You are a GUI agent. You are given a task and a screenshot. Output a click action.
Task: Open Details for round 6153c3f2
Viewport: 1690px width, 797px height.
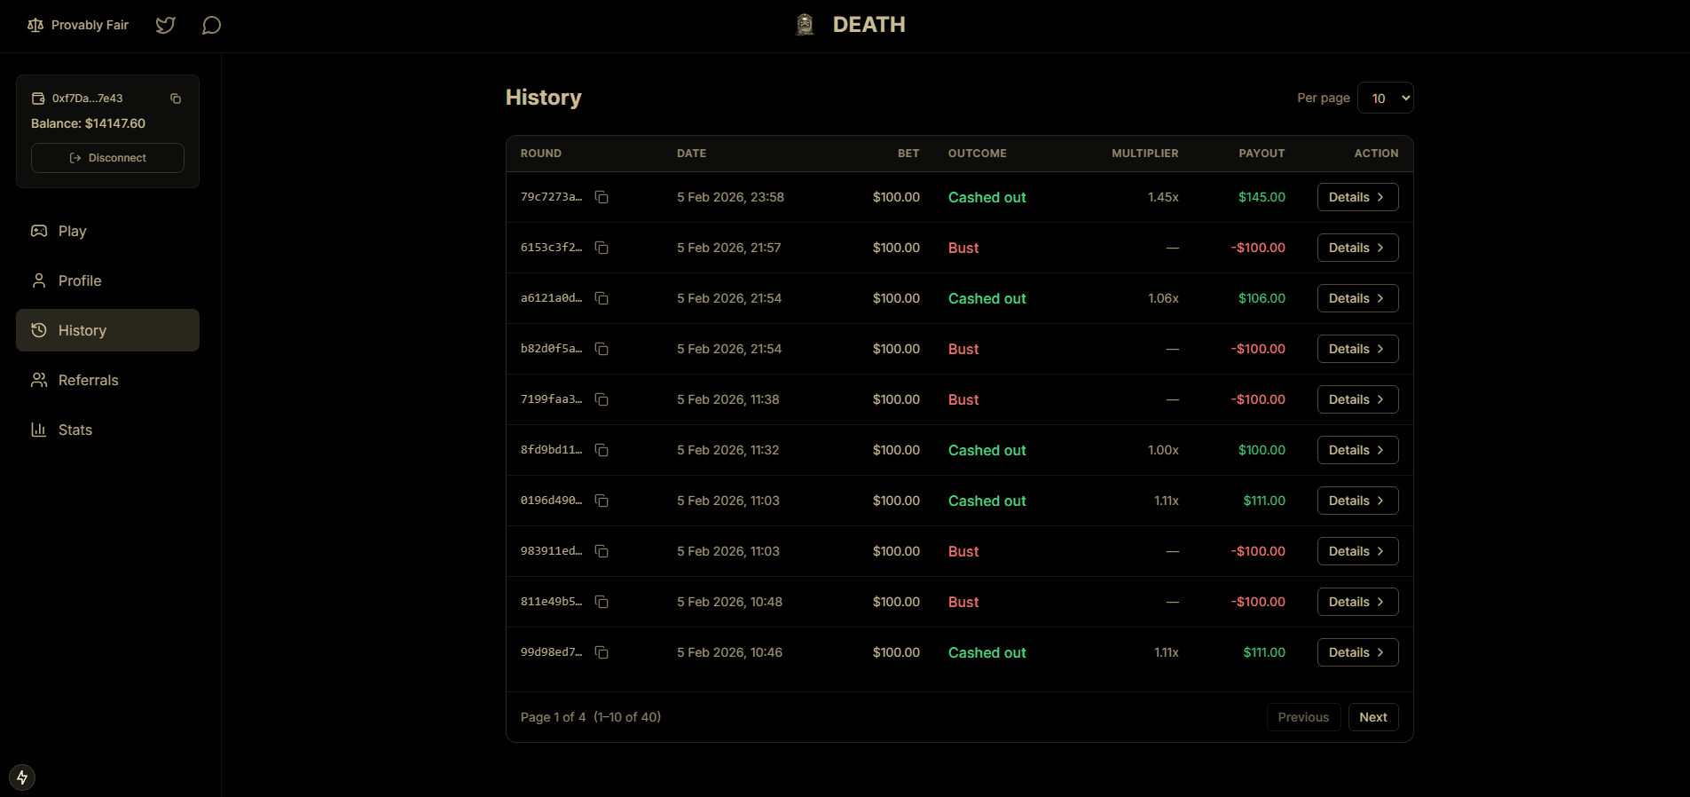(x=1357, y=248)
